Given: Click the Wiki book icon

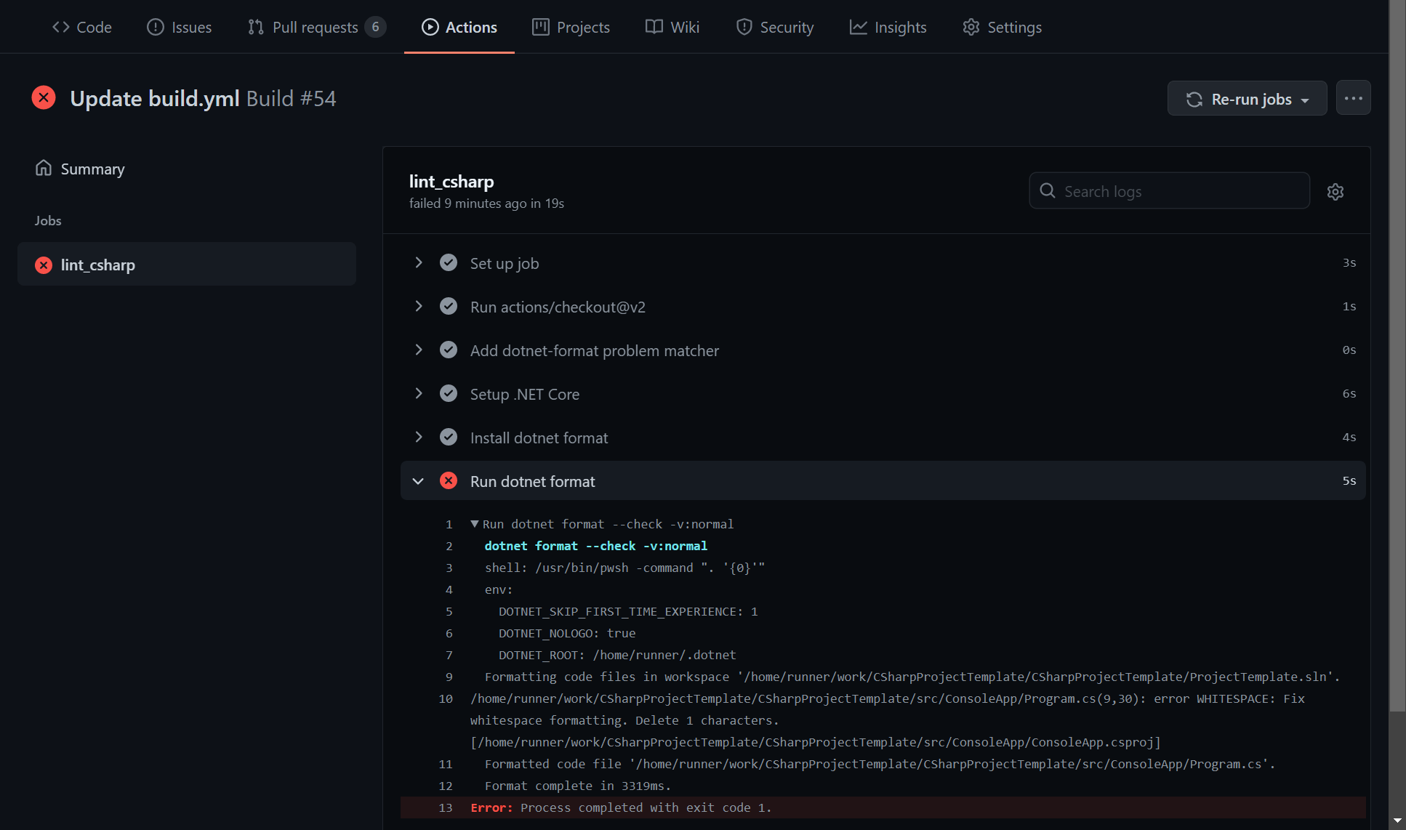Looking at the screenshot, I should click(654, 28).
